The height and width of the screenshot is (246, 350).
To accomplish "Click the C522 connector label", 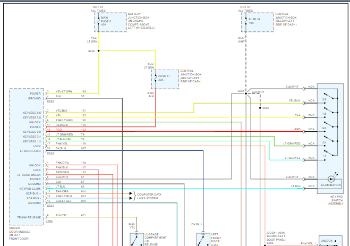I will point(50,101).
